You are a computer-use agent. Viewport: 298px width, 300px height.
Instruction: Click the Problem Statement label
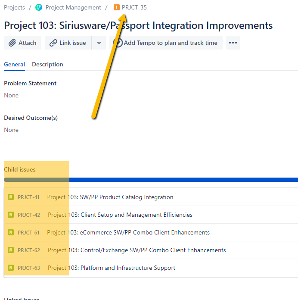pyautogui.click(x=30, y=83)
